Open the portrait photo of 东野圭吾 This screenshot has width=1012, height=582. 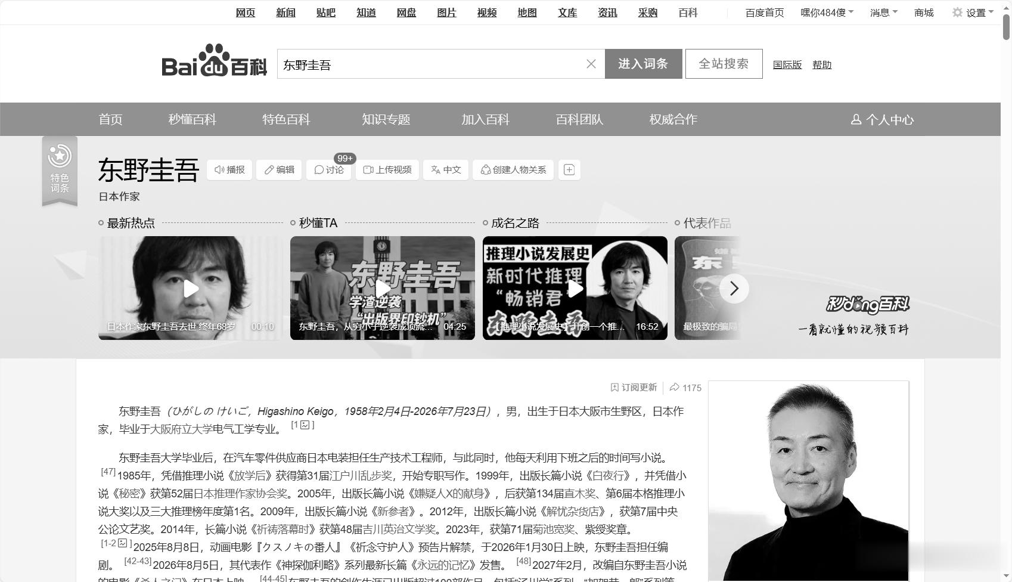coord(809,481)
